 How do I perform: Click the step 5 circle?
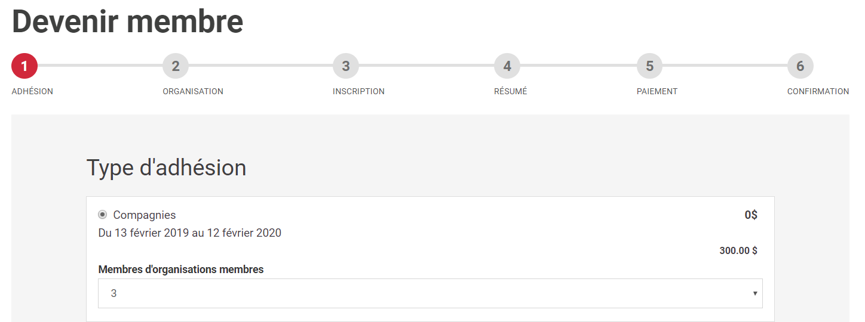(650, 66)
